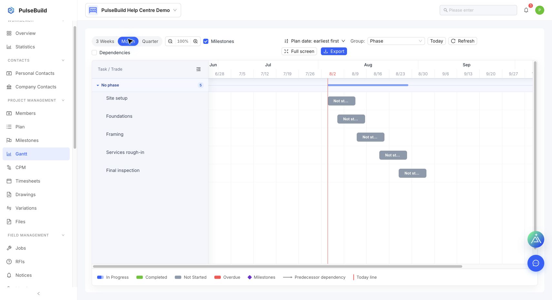552x300 pixels.
Task: Open Gantt in the sidebar
Action: (x=36, y=154)
